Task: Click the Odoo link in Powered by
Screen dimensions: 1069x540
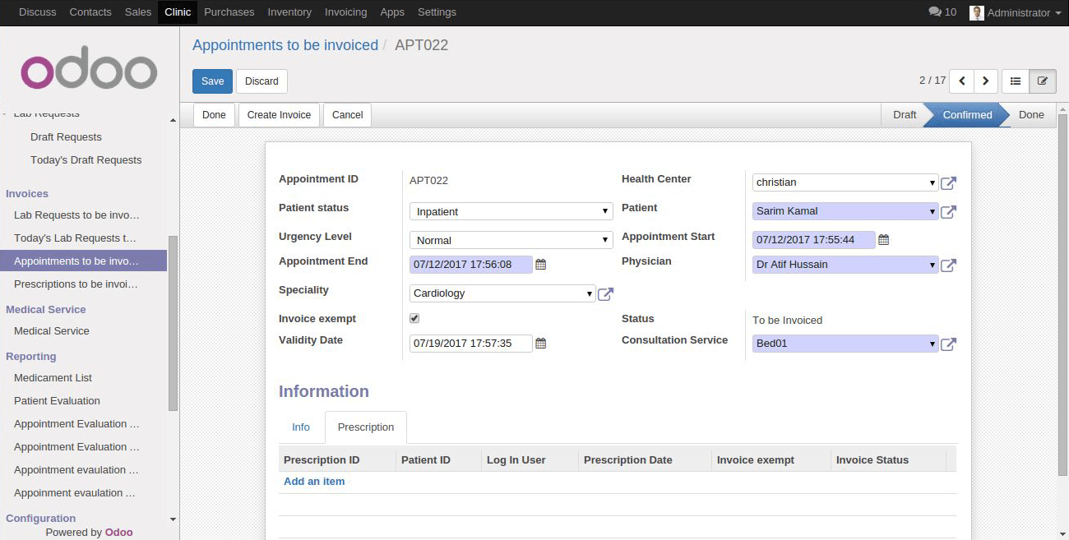Action: pyautogui.click(x=119, y=533)
